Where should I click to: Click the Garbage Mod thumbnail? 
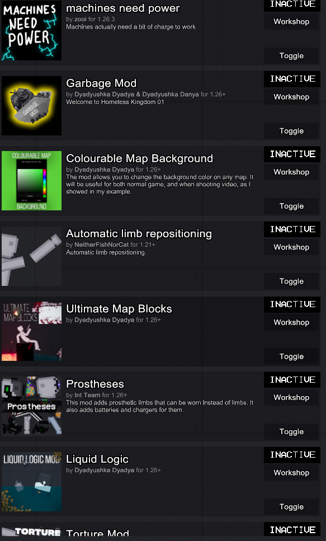pyautogui.click(x=31, y=105)
